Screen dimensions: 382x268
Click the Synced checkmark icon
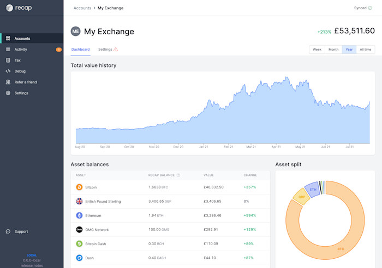point(370,8)
